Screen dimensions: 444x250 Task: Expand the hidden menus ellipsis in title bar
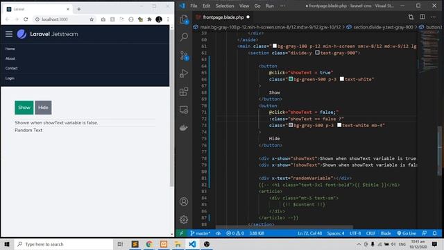282,6
